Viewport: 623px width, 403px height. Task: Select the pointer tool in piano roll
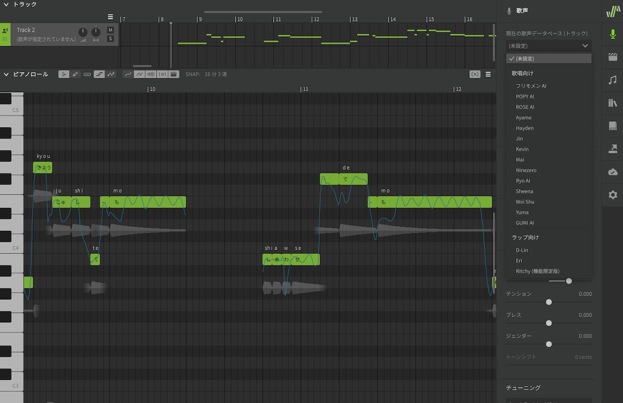[x=63, y=74]
